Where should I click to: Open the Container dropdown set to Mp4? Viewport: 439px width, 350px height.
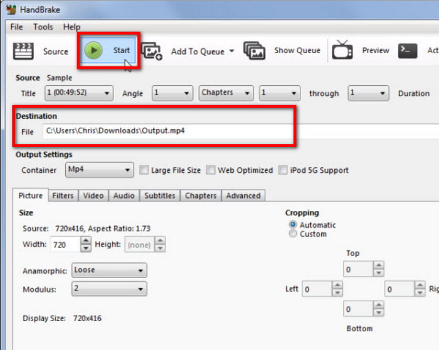coord(99,170)
